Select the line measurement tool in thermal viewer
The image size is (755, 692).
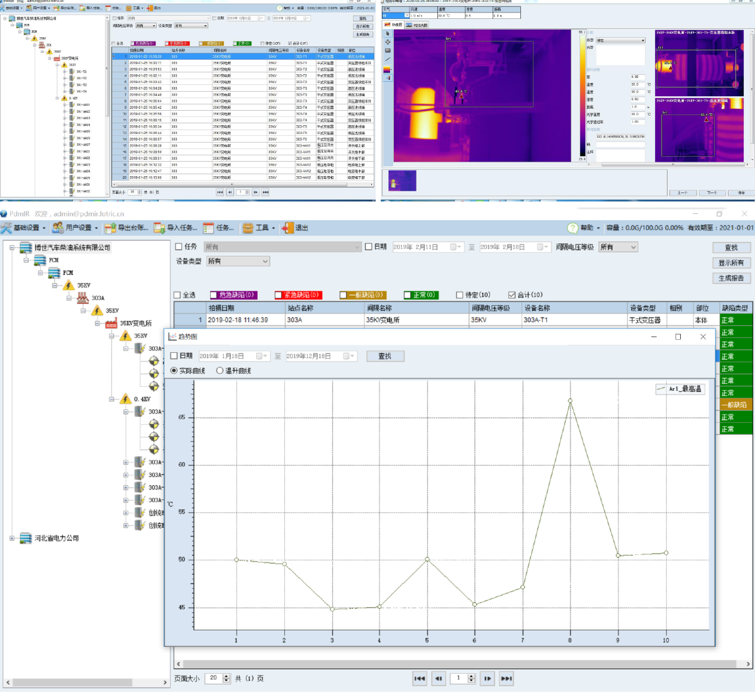[x=387, y=59]
